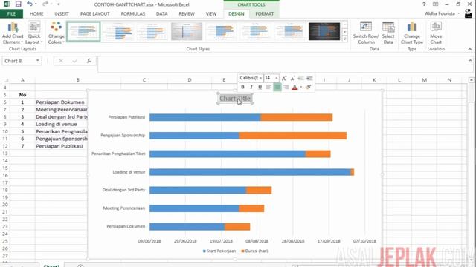Apply the gray gradient chart style
Image resolution: width=476 pixels, height=267 pixels.
[187, 31]
